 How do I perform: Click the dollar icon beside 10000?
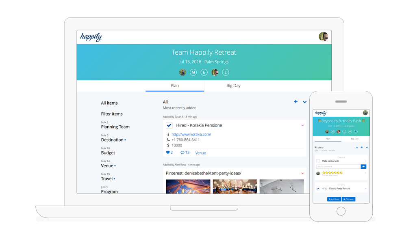pos(168,145)
